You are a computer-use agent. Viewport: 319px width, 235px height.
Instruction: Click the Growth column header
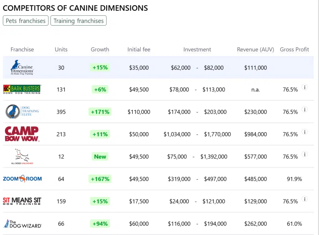[100, 50]
